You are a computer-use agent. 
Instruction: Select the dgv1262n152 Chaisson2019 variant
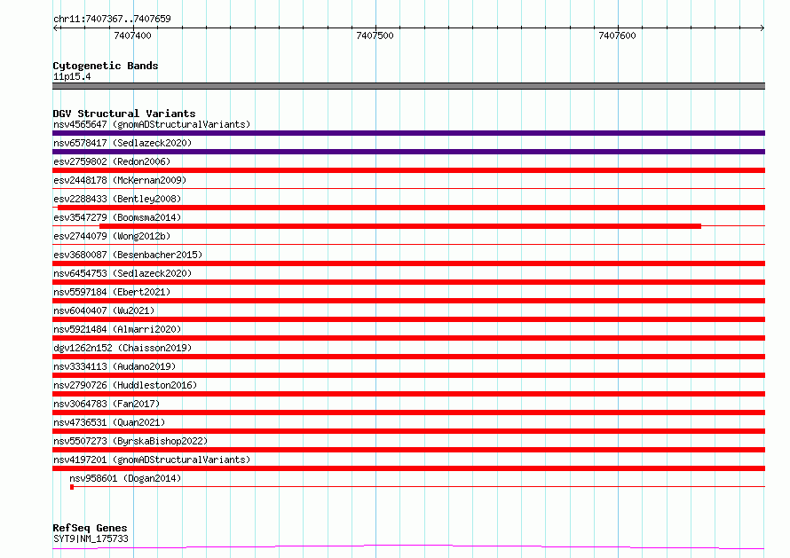(408, 357)
